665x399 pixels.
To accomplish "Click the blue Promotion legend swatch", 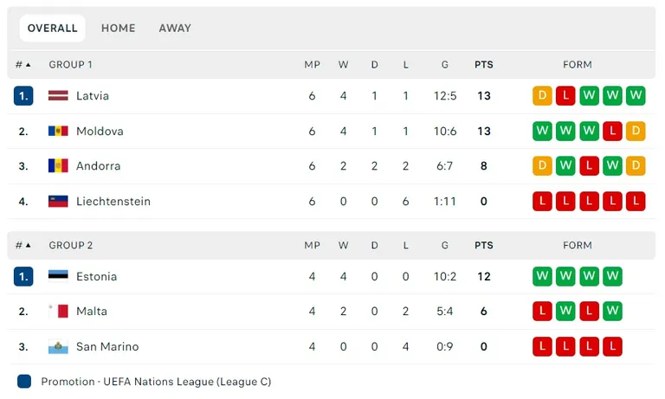I will click(x=24, y=381).
